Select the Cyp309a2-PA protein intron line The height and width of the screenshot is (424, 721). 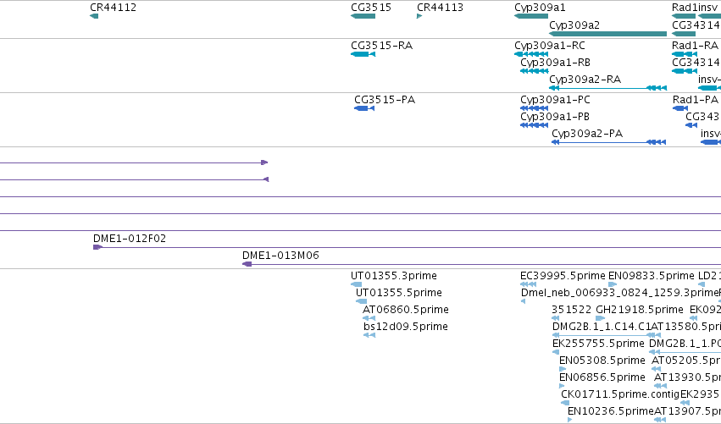602,142
